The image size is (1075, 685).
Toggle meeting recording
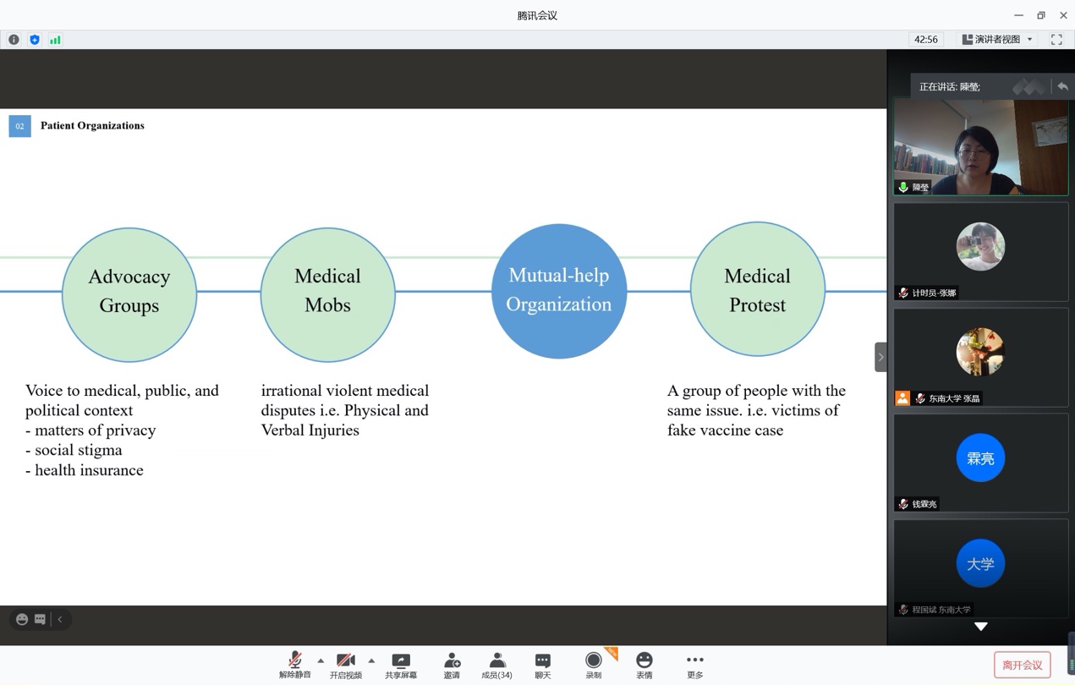click(594, 665)
